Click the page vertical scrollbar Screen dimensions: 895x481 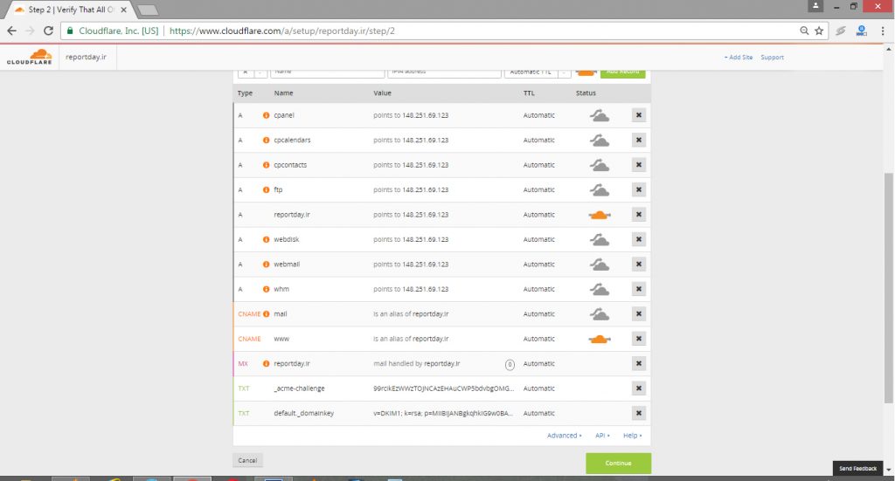[x=889, y=288]
